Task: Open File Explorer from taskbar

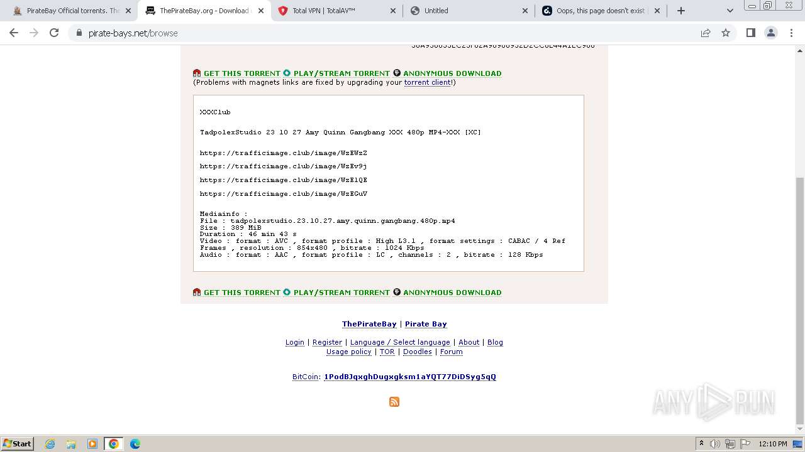Action: point(71,444)
